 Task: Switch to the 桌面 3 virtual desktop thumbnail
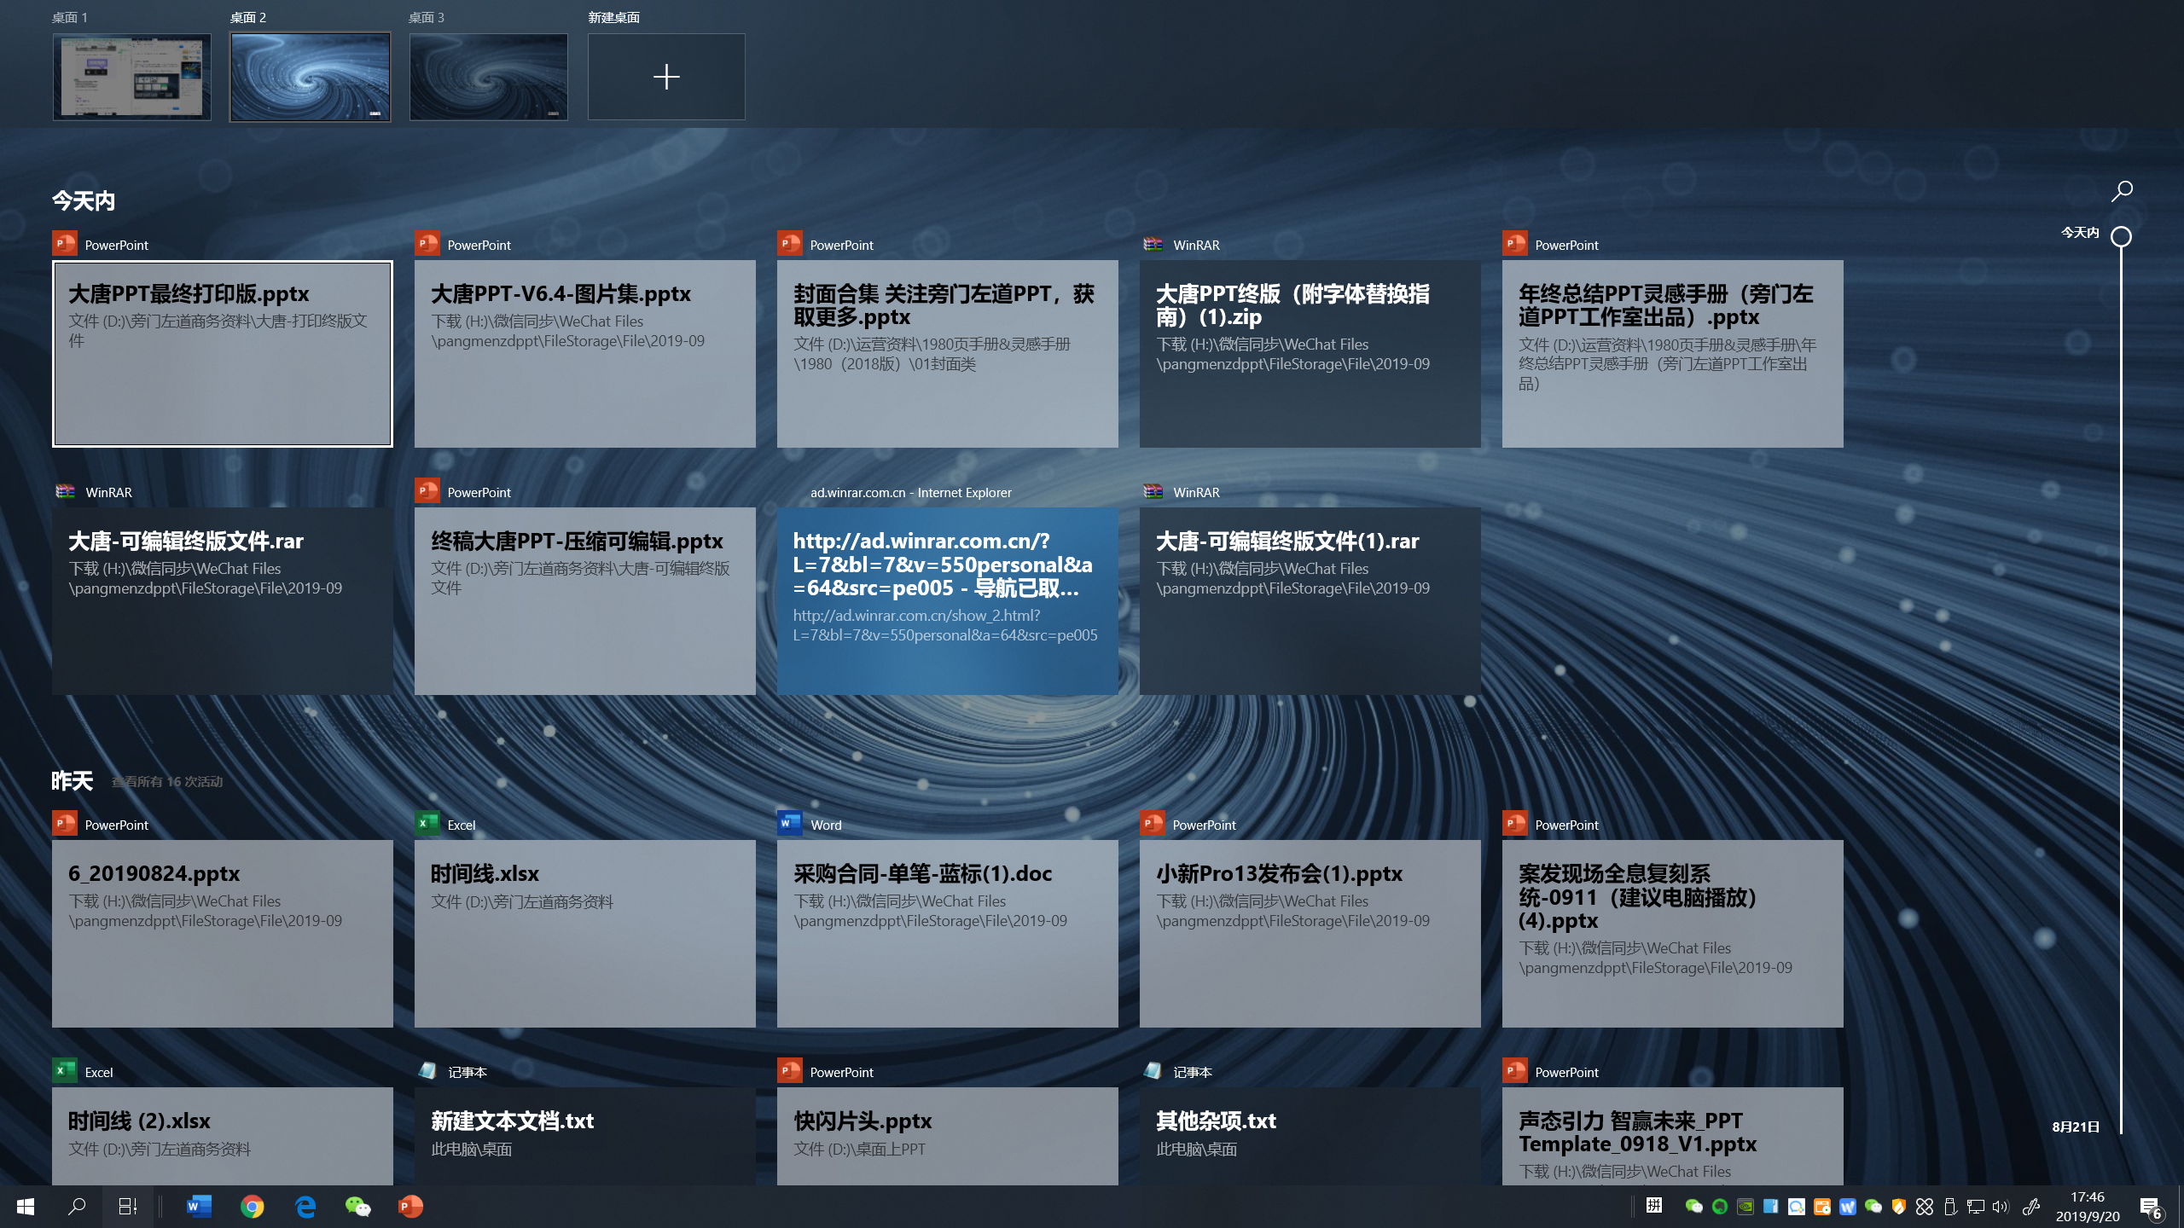488,77
